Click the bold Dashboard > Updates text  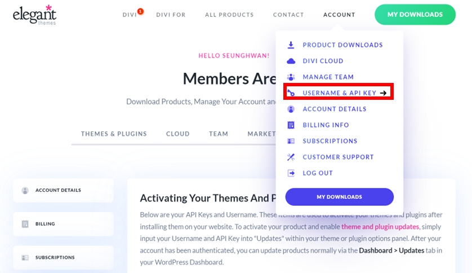[391, 250]
